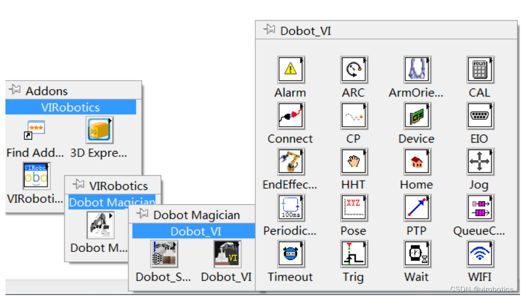The height and width of the screenshot is (297, 521).
Task: Click the highlighted Dobot Magician bar
Action: click(x=112, y=202)
